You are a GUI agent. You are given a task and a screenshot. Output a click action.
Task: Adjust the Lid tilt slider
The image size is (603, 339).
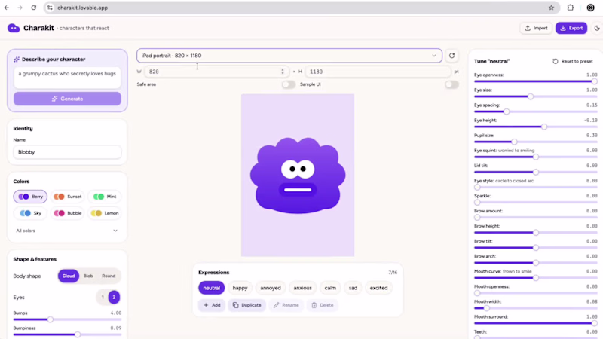point(536,172)
